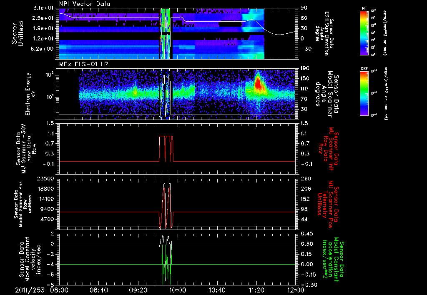Click the NF color scale bar

(x=364, y=32)
